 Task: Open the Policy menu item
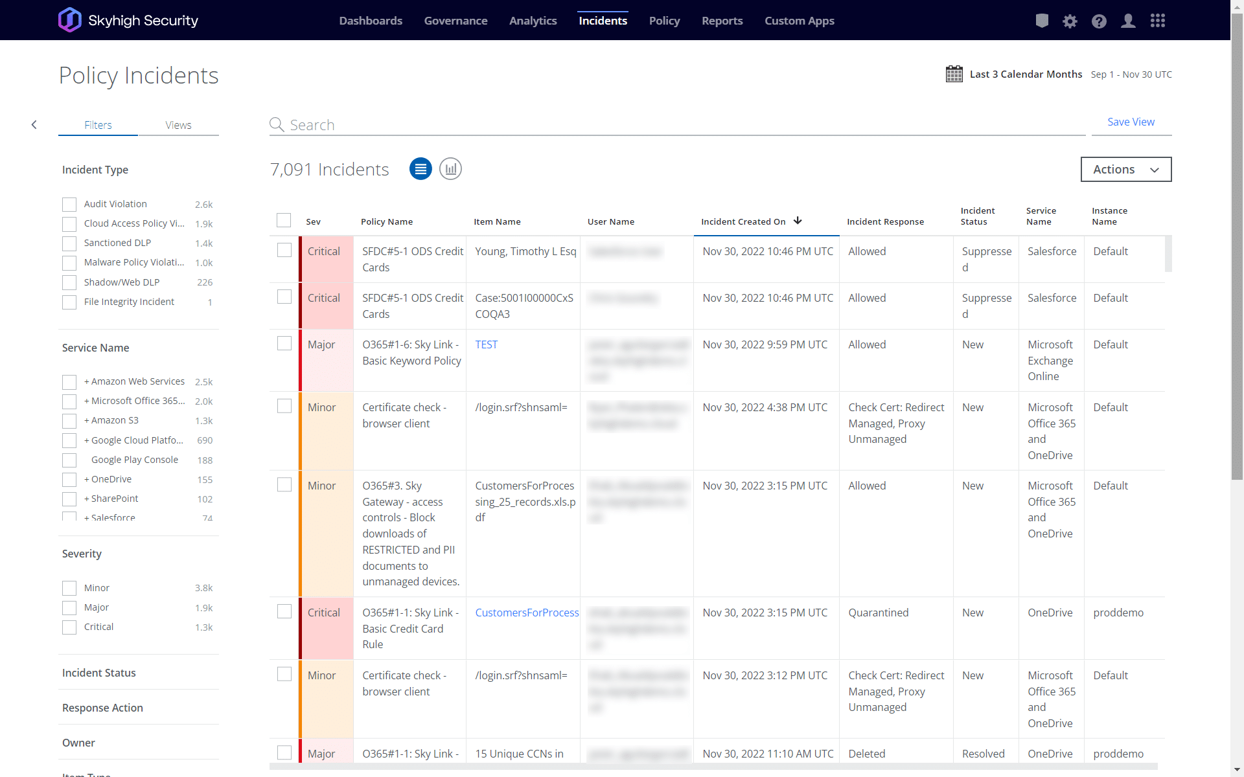pyautogui.click(x=664, y=21)
